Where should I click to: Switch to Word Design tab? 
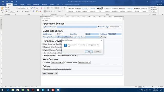tap(22, 5)
